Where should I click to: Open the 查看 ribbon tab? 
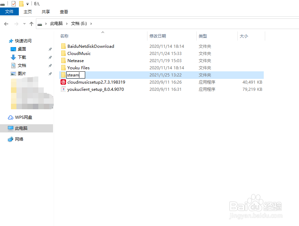[x=64, y=12]
